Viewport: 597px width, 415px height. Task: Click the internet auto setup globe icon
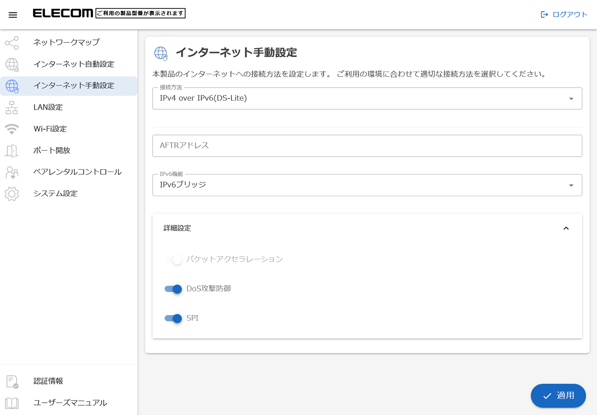pos(12,65)
